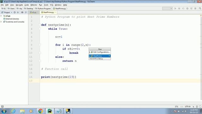Open the Windows Start button

click(x=4, y=111)
